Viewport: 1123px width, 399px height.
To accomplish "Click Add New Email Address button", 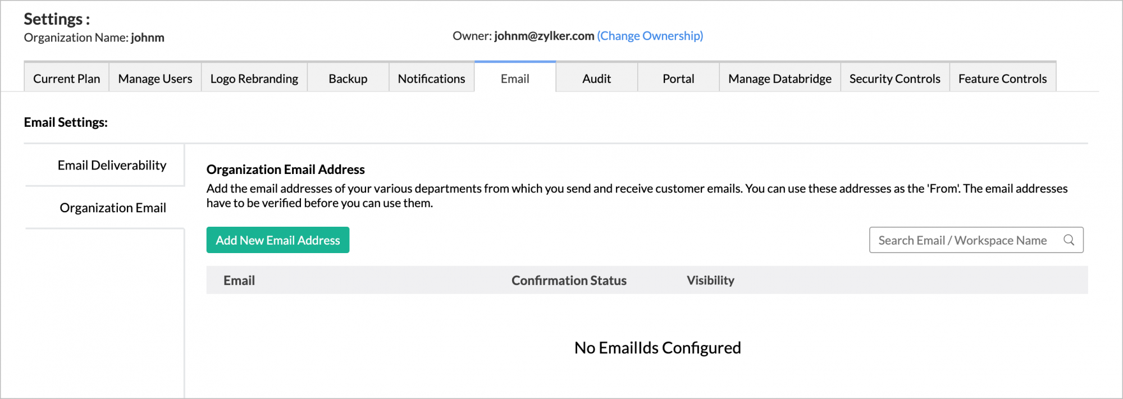I will point(278,240).
